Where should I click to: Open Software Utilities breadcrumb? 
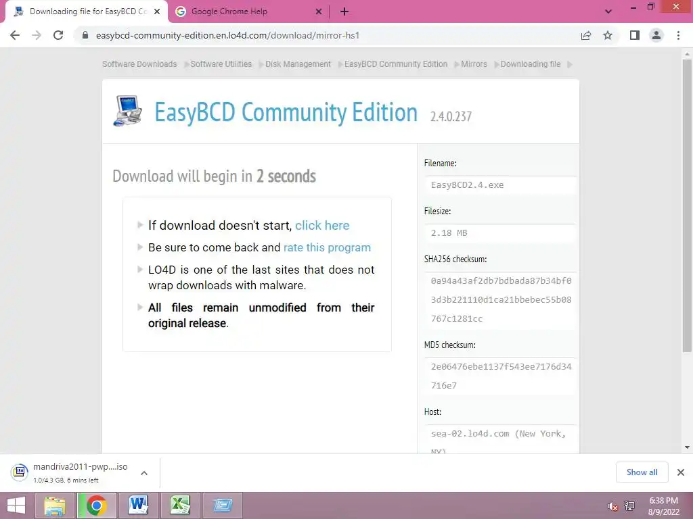pos(221,64)
